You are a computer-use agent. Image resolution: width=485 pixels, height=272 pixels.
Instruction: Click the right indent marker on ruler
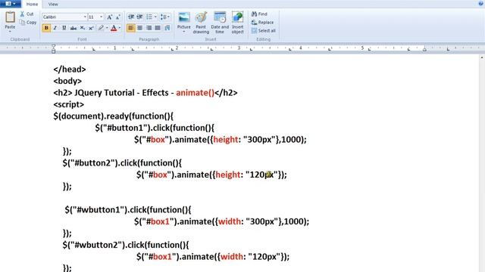(424, 49)
